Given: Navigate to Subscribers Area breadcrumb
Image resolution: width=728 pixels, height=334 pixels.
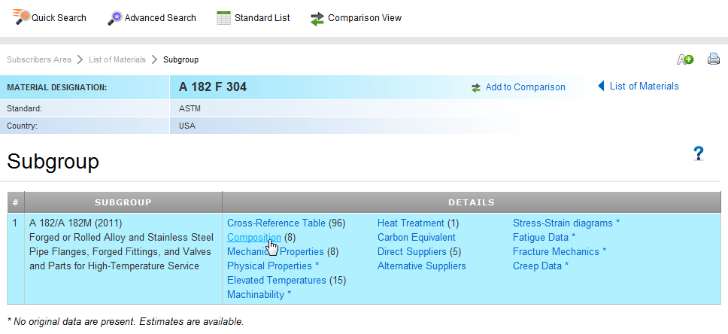Looking at the screenshot, I should click(x=39, y=59).
